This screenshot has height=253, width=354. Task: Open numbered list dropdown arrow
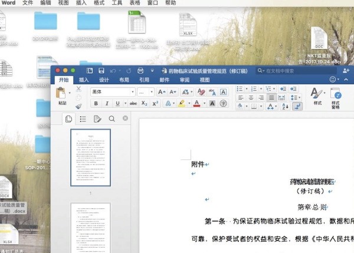coord(261,89)
